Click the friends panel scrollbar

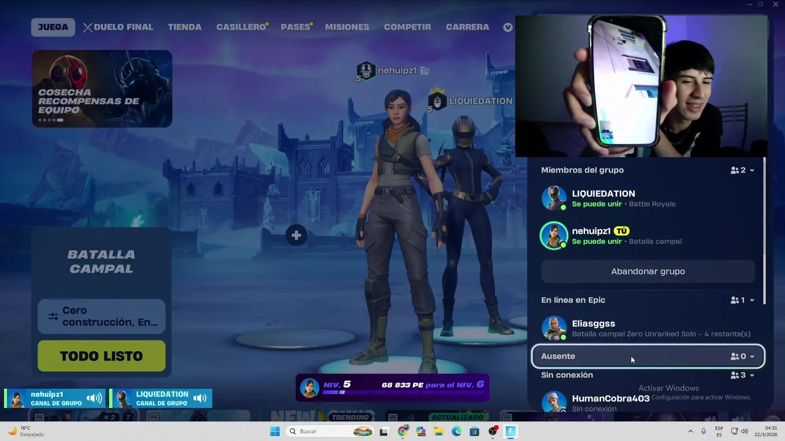pyautogui.click(x=764, y=230)
